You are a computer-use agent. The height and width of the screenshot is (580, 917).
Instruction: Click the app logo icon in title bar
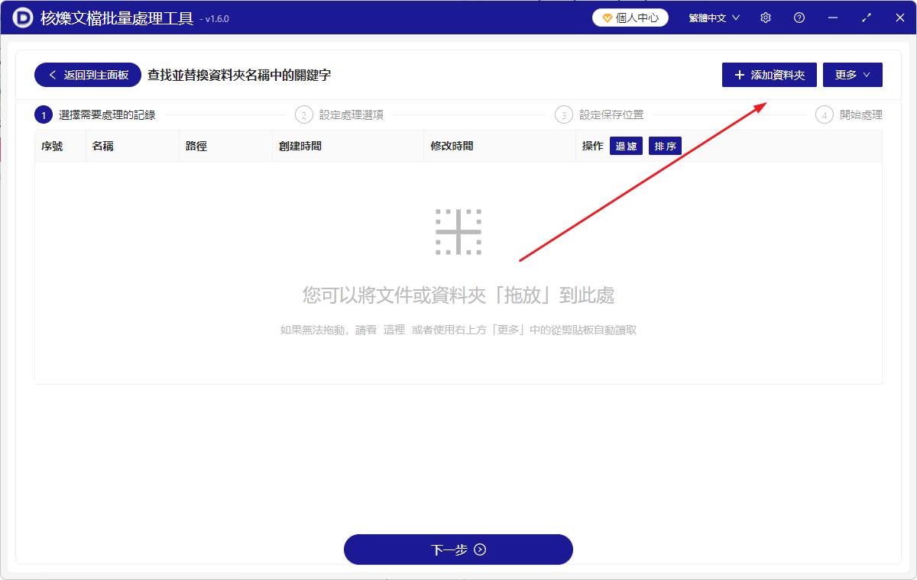pos(21,17)
